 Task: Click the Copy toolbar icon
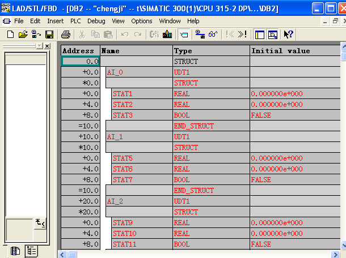(95, 35)
